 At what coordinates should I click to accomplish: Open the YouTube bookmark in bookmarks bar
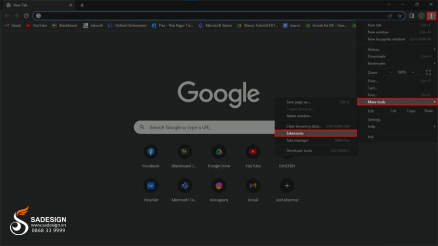tap(37, 25)
